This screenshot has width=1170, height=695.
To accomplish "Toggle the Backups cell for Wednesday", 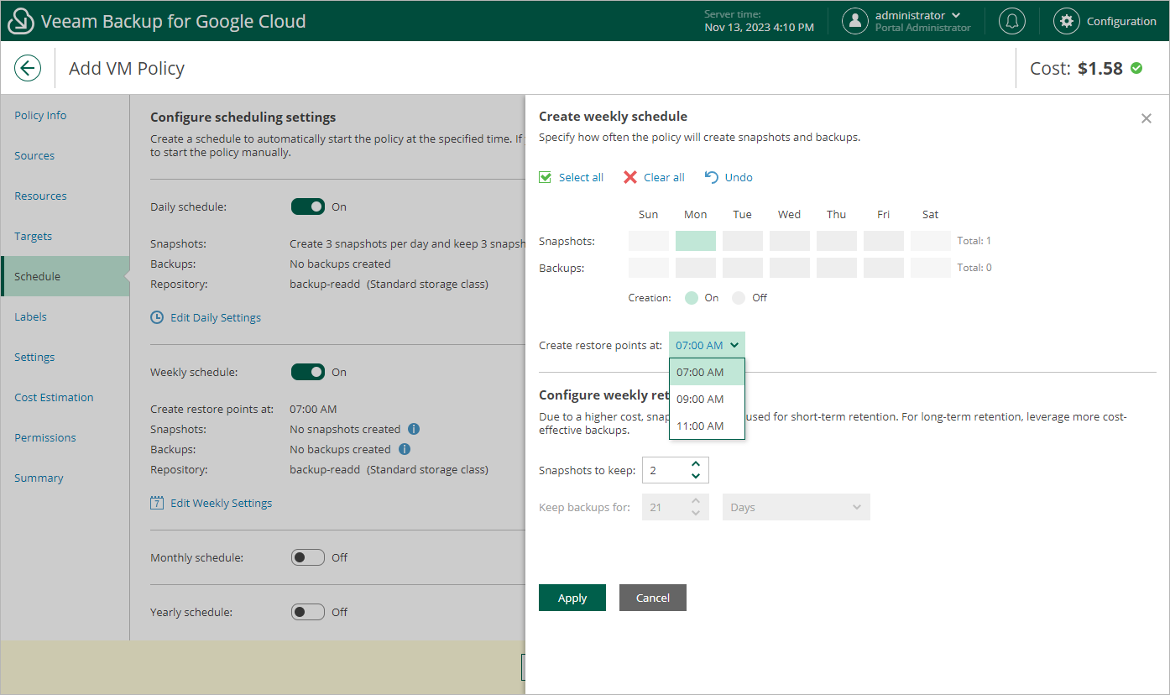I will point(790,268).
